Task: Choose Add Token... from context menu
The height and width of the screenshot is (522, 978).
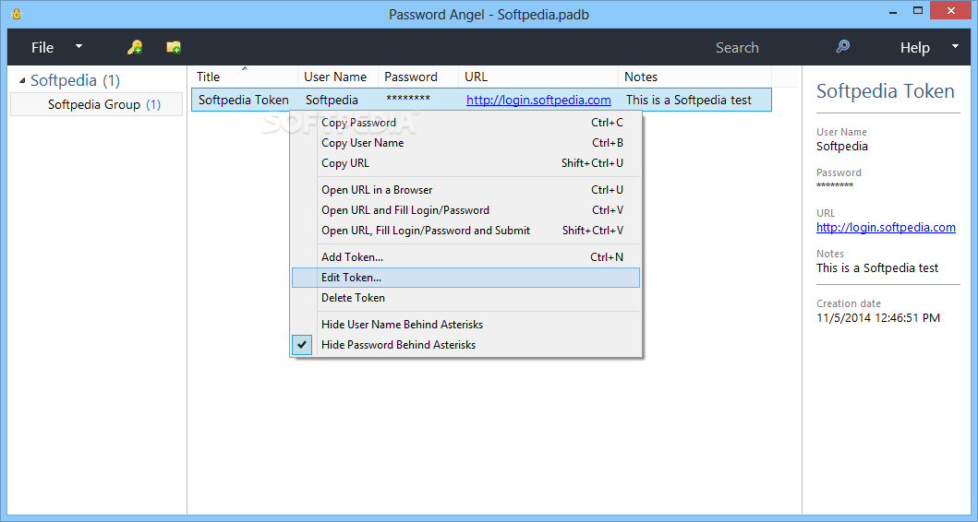Action: click(x=466, y=257)
